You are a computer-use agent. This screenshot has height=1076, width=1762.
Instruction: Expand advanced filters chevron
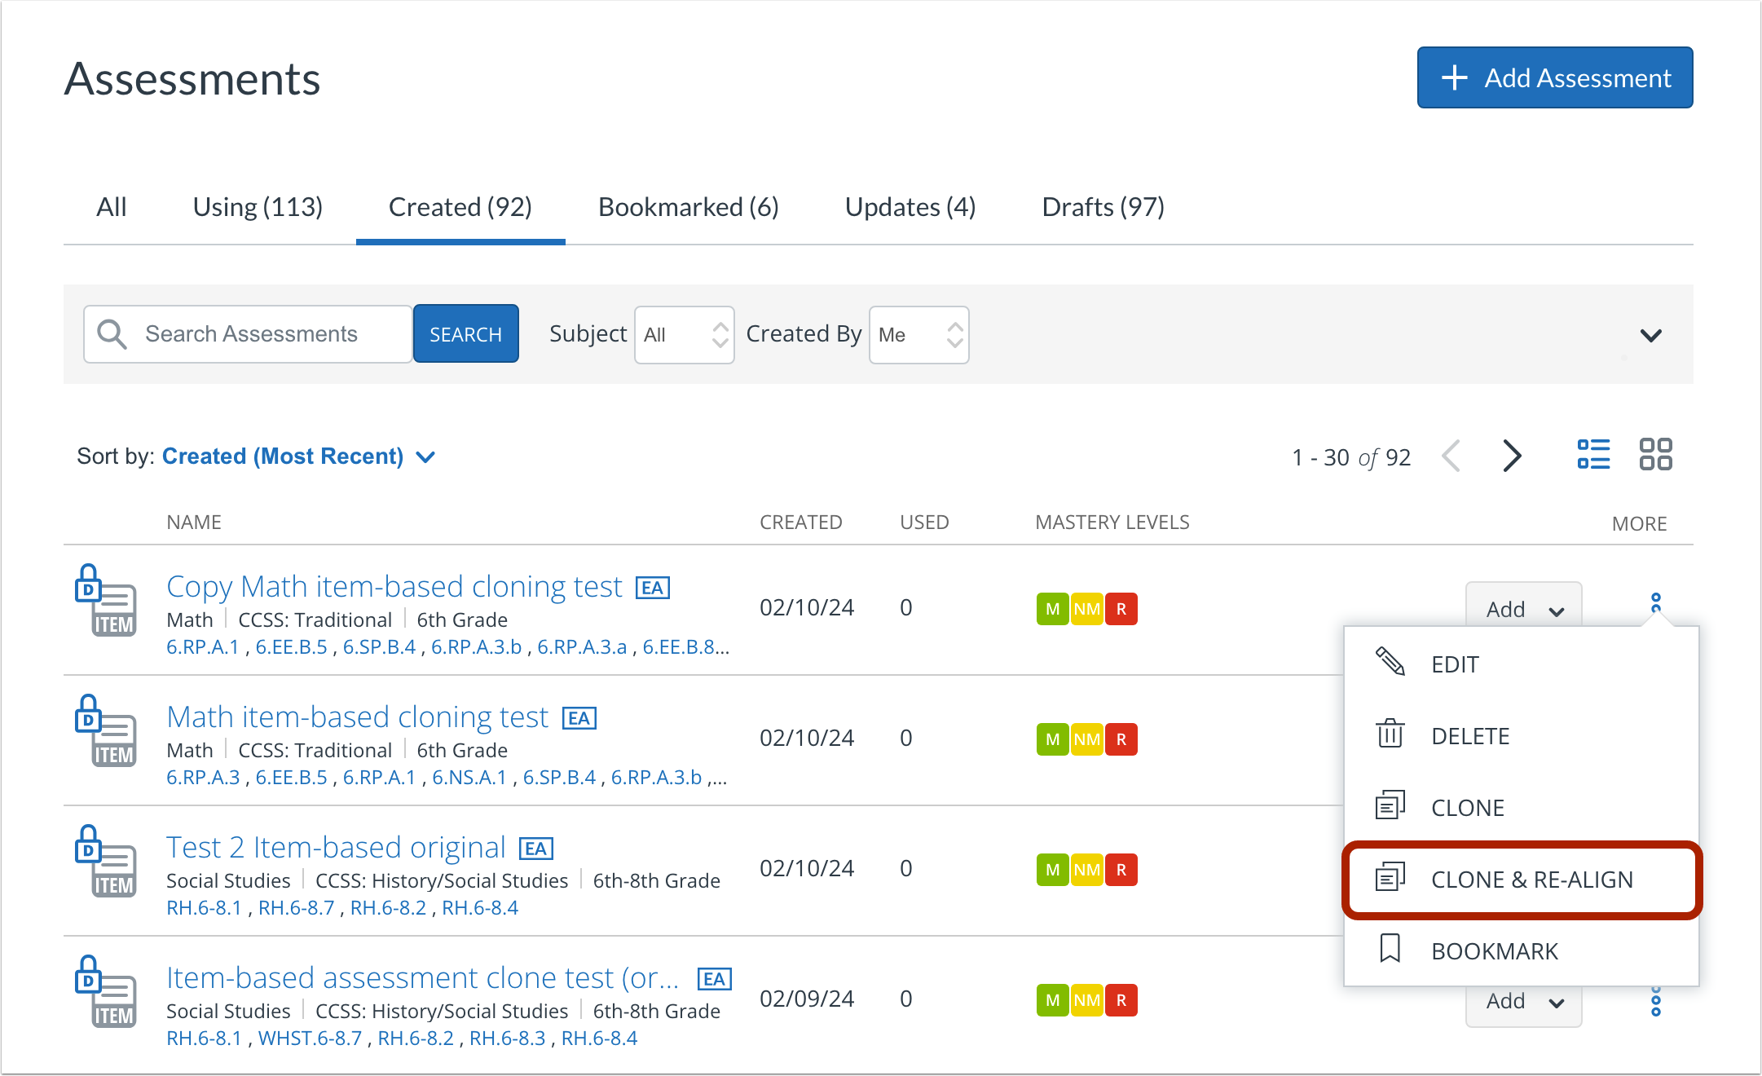click(x=1650, y=335)
